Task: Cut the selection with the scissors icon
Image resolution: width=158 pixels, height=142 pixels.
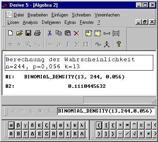Action: click(x=50, y=33)
